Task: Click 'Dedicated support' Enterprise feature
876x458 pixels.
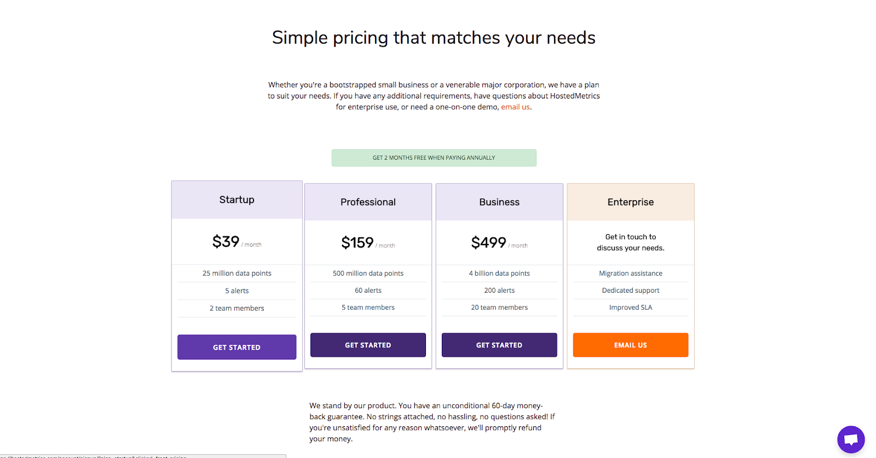Action: click(630, 291)
